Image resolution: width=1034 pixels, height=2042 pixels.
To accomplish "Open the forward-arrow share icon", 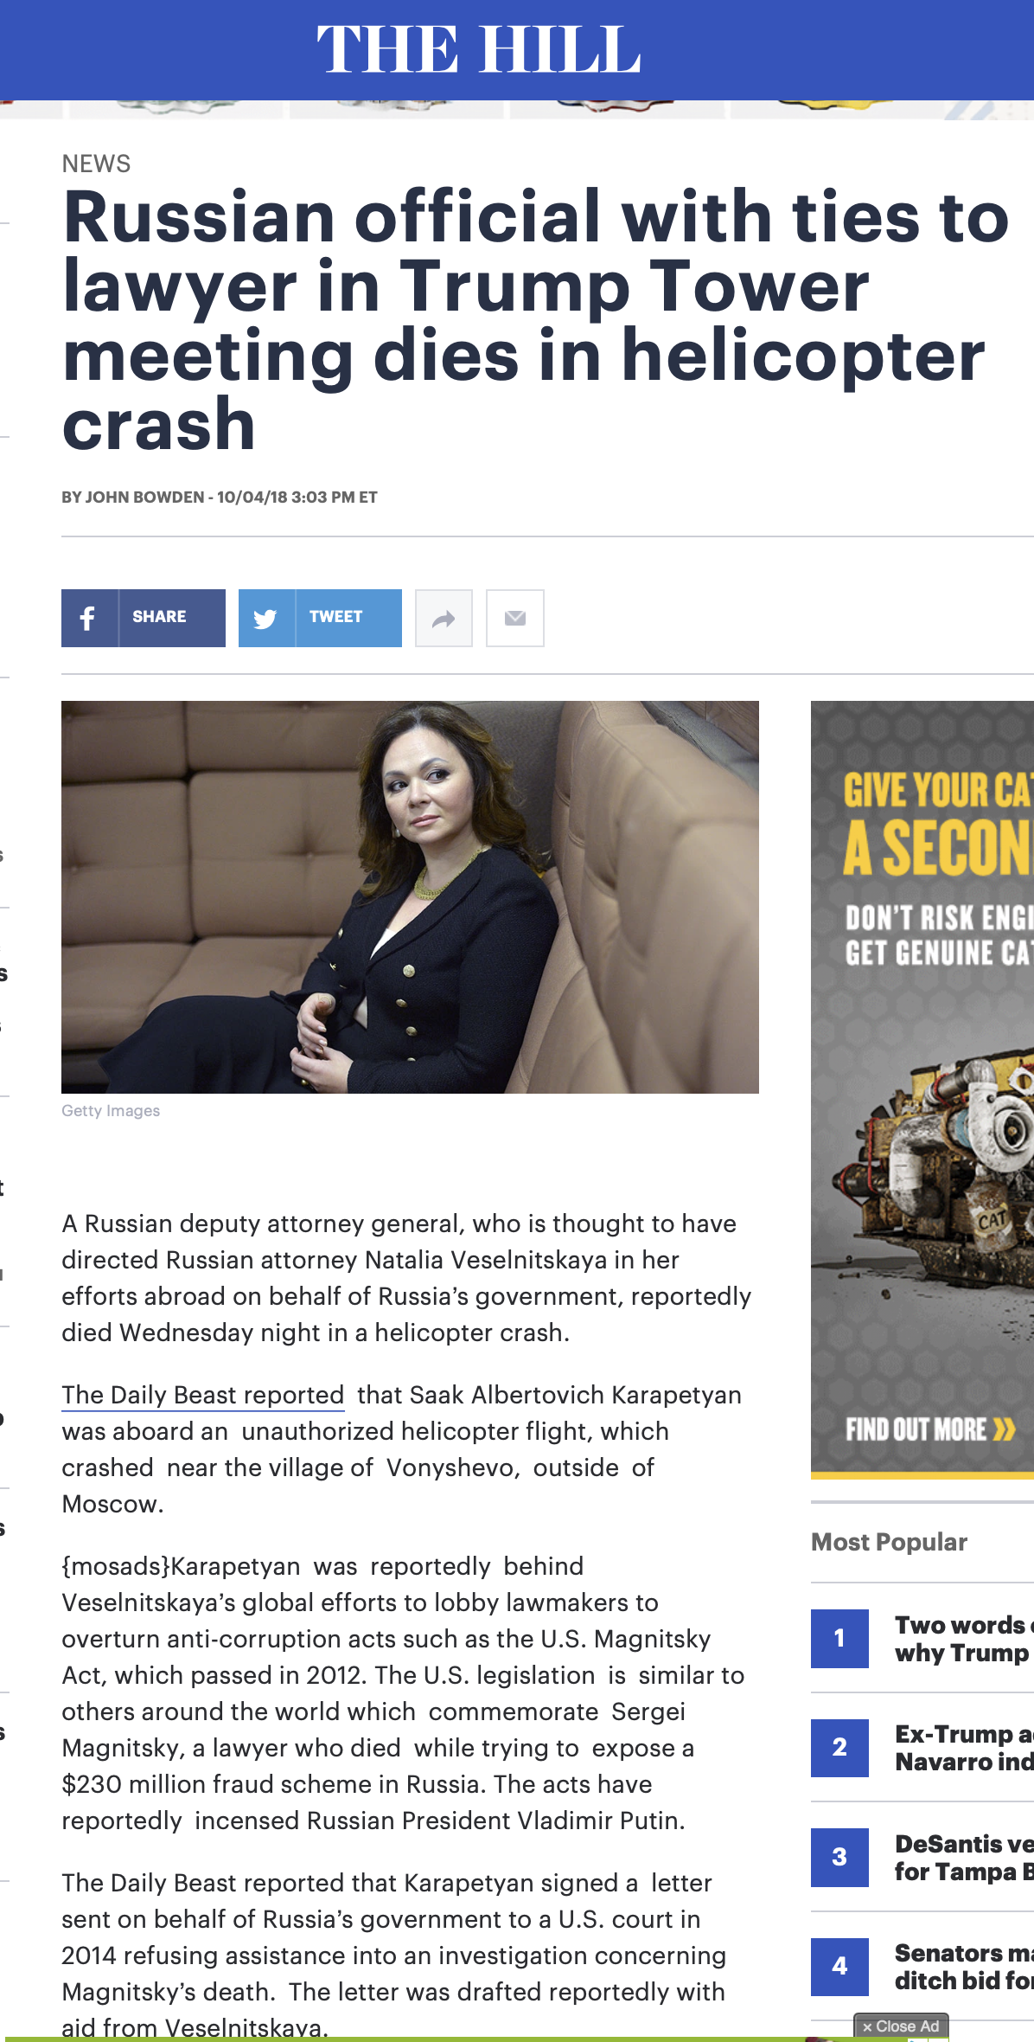I will 444,618.
